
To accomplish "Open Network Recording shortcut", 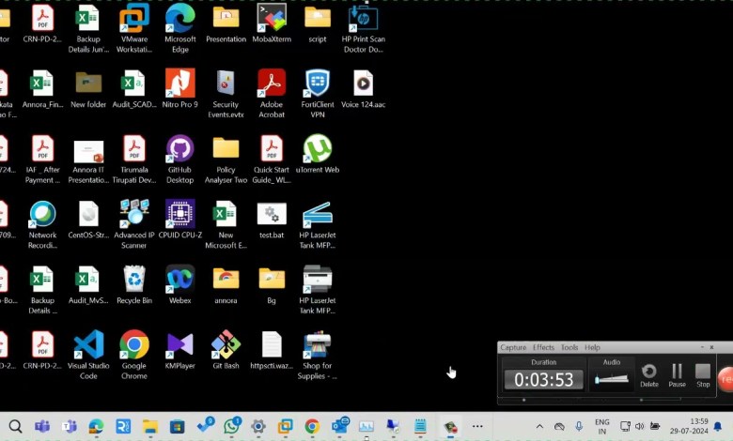I will click(42, 224).
